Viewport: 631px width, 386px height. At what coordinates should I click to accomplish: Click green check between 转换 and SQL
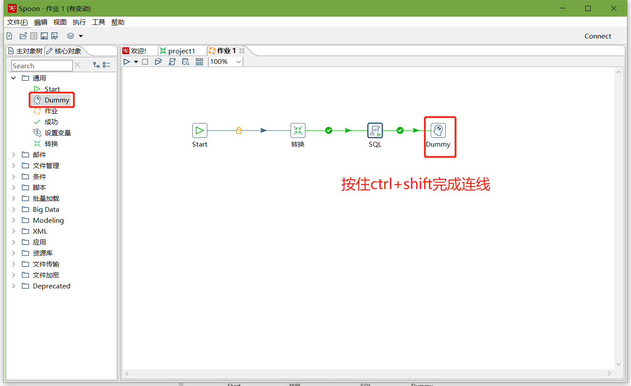click(x=329, y=130)
